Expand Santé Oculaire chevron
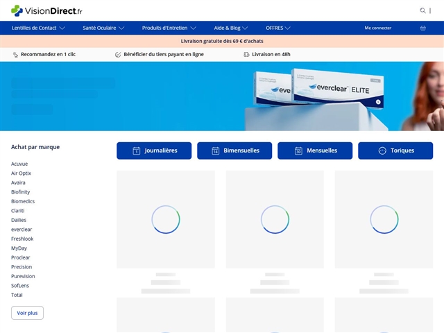The height and width of the screenshot is (333, 444). point(121,28)
